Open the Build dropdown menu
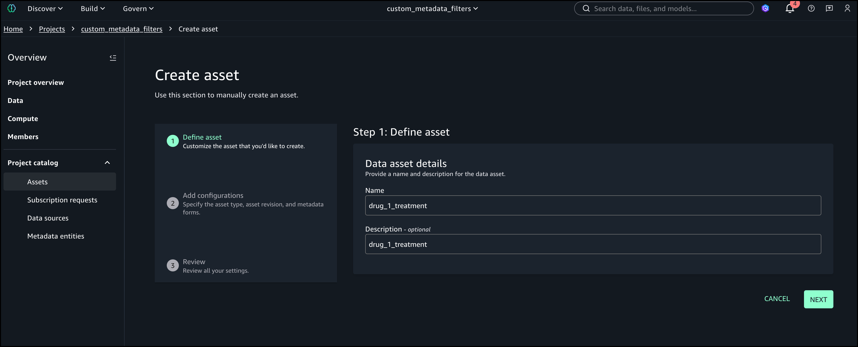858x347 pixels. [93, 9]
